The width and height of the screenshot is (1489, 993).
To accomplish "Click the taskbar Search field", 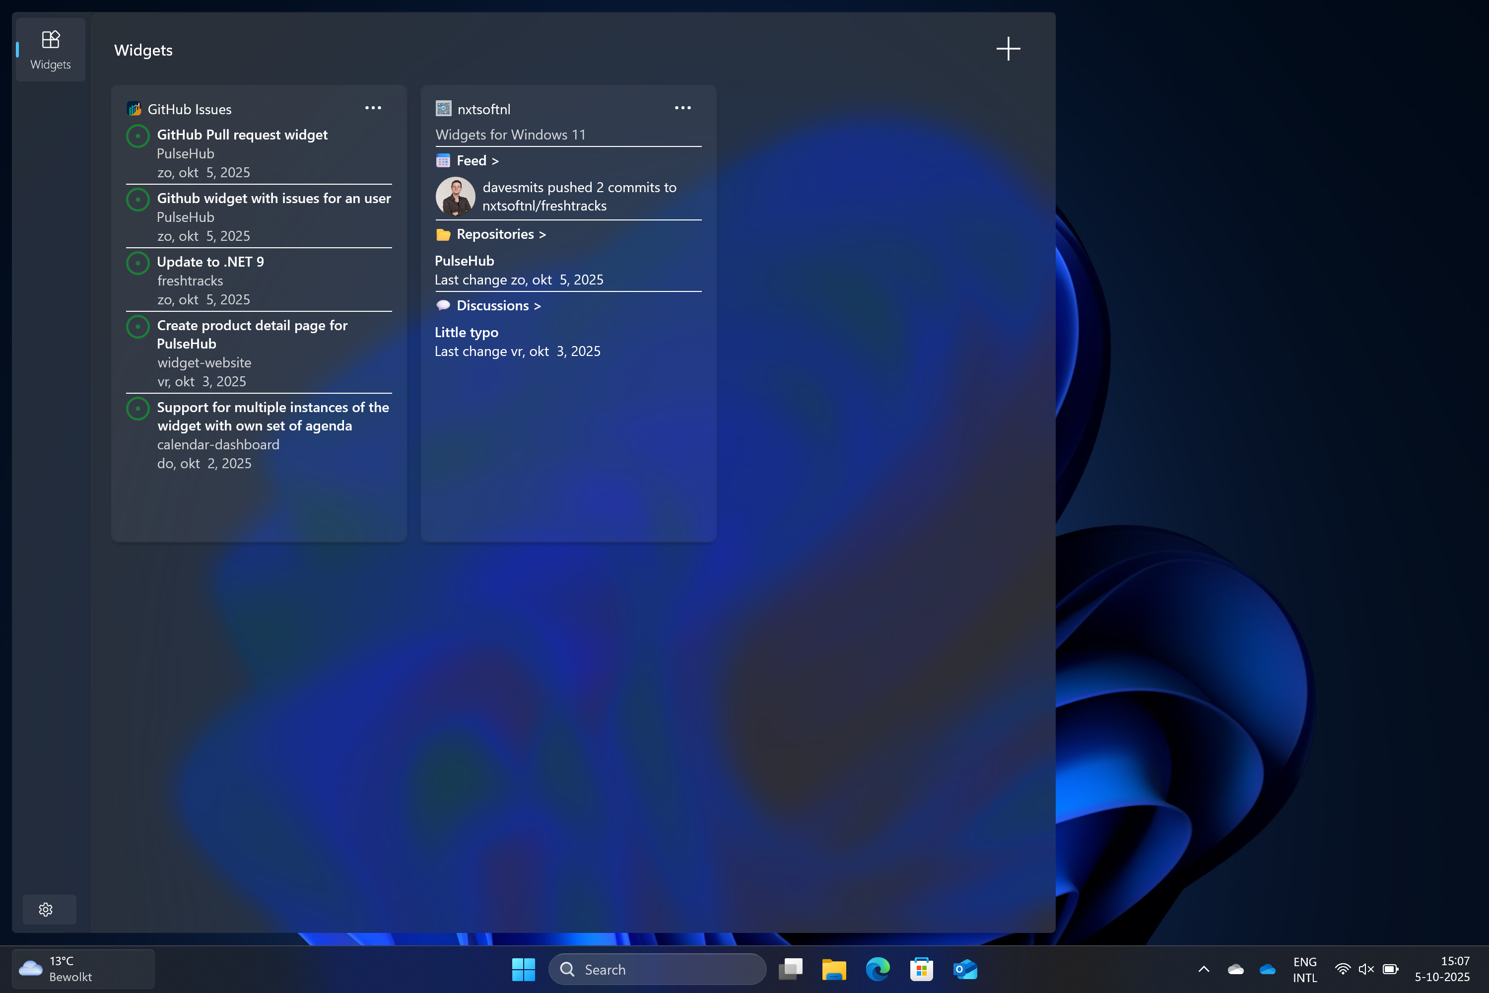I will (657, 970).
